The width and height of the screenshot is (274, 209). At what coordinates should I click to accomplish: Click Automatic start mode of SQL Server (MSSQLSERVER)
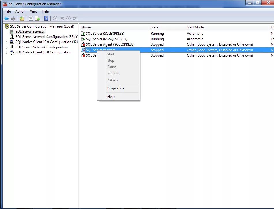pyautogui.click(x=195, y=39)
